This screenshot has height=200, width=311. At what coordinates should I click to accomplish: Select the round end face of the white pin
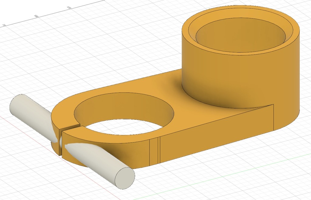125,178
